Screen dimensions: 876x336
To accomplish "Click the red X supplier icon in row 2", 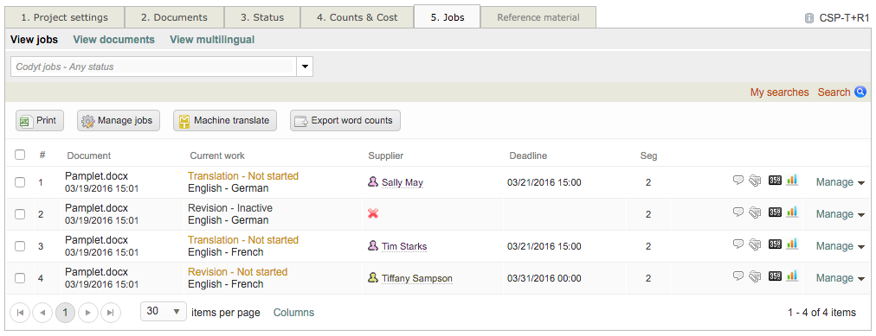I will point(373,213).
